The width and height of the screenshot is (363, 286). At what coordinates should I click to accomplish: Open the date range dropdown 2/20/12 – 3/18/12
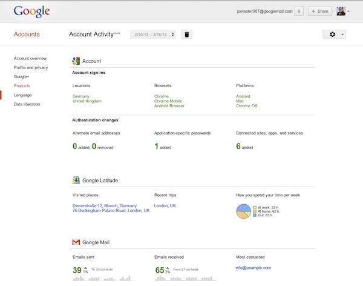(x=153, y=35)
